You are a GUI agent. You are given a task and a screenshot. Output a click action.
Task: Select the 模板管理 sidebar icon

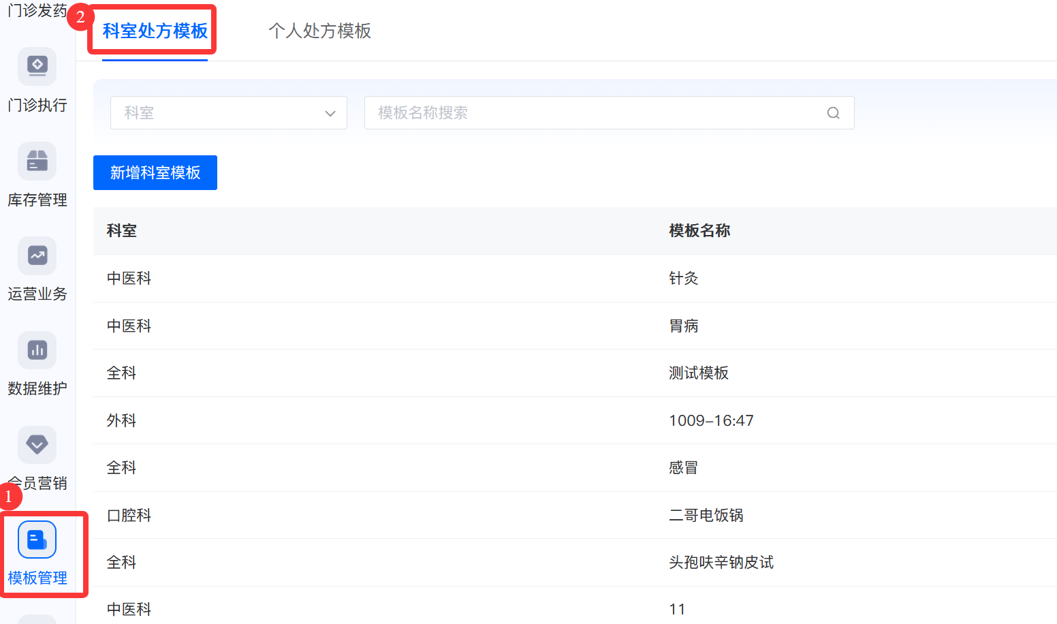[37, 540]
